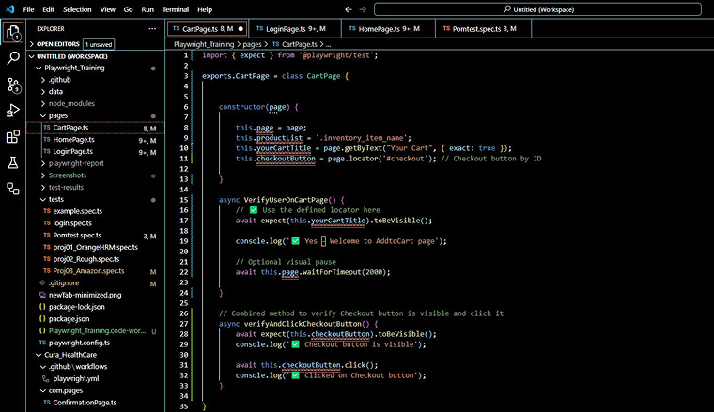Switch to the Pomtest.spec.ts editor tab
This screenshot has height=412, width=714.
pyautogui.click(x=484, y=29)
